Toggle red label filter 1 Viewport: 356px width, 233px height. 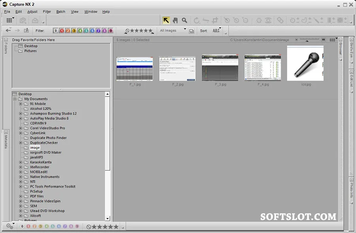[x=62, y=31]
